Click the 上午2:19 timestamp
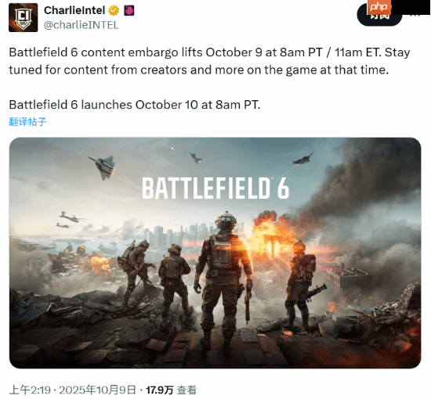 tap(30, 390)
